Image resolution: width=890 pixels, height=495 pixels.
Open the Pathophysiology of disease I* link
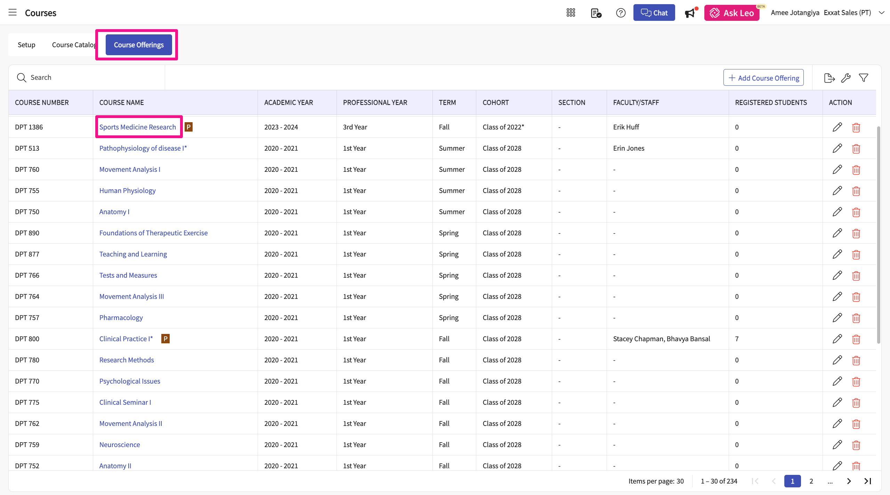point(143,148)
